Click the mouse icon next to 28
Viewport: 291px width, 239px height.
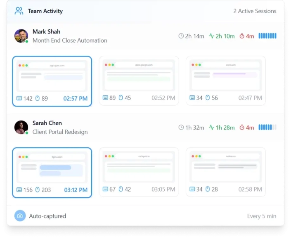tap(208, 189)
